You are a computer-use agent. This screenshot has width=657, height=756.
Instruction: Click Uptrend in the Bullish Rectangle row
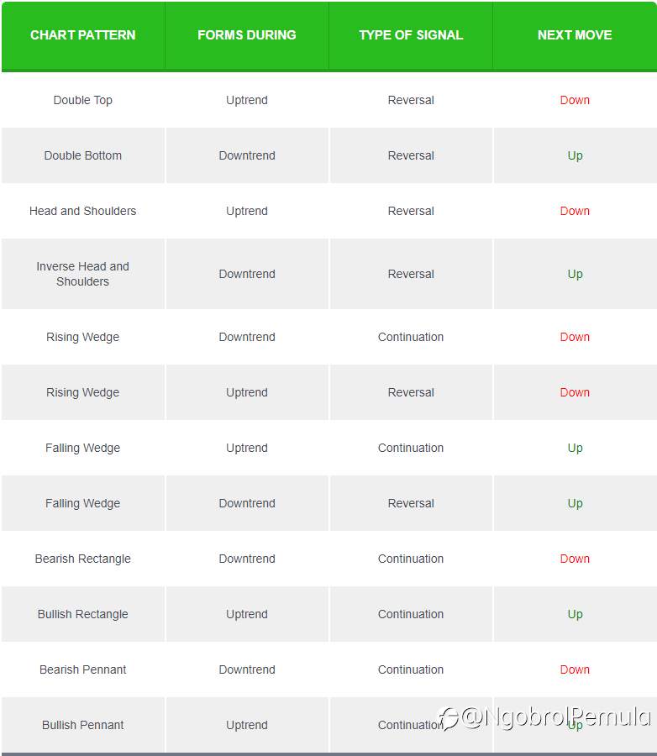[246, 614]
